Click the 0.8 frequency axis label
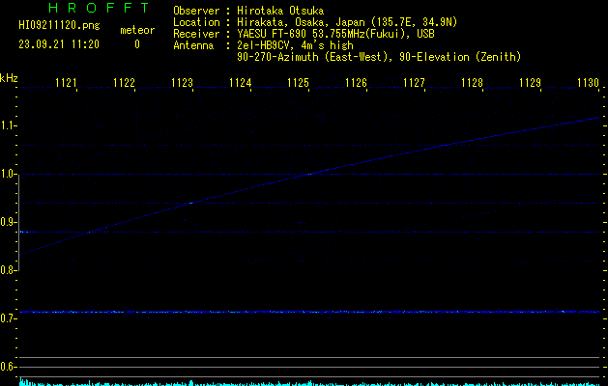Screen dimensions: 608x386 coord(8,270)
